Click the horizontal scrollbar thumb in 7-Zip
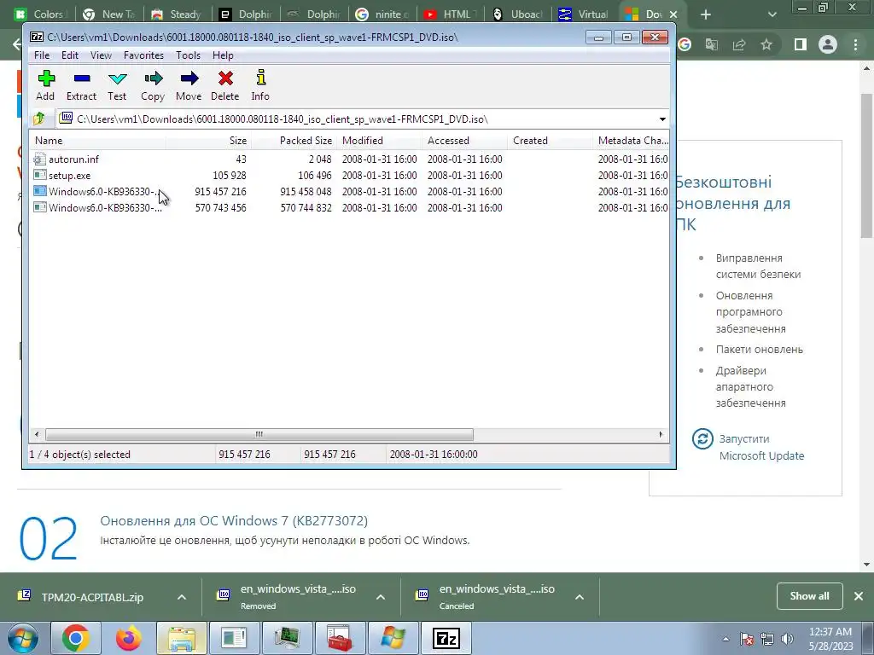Screen dimensions: 874x655 click(259, 434)
